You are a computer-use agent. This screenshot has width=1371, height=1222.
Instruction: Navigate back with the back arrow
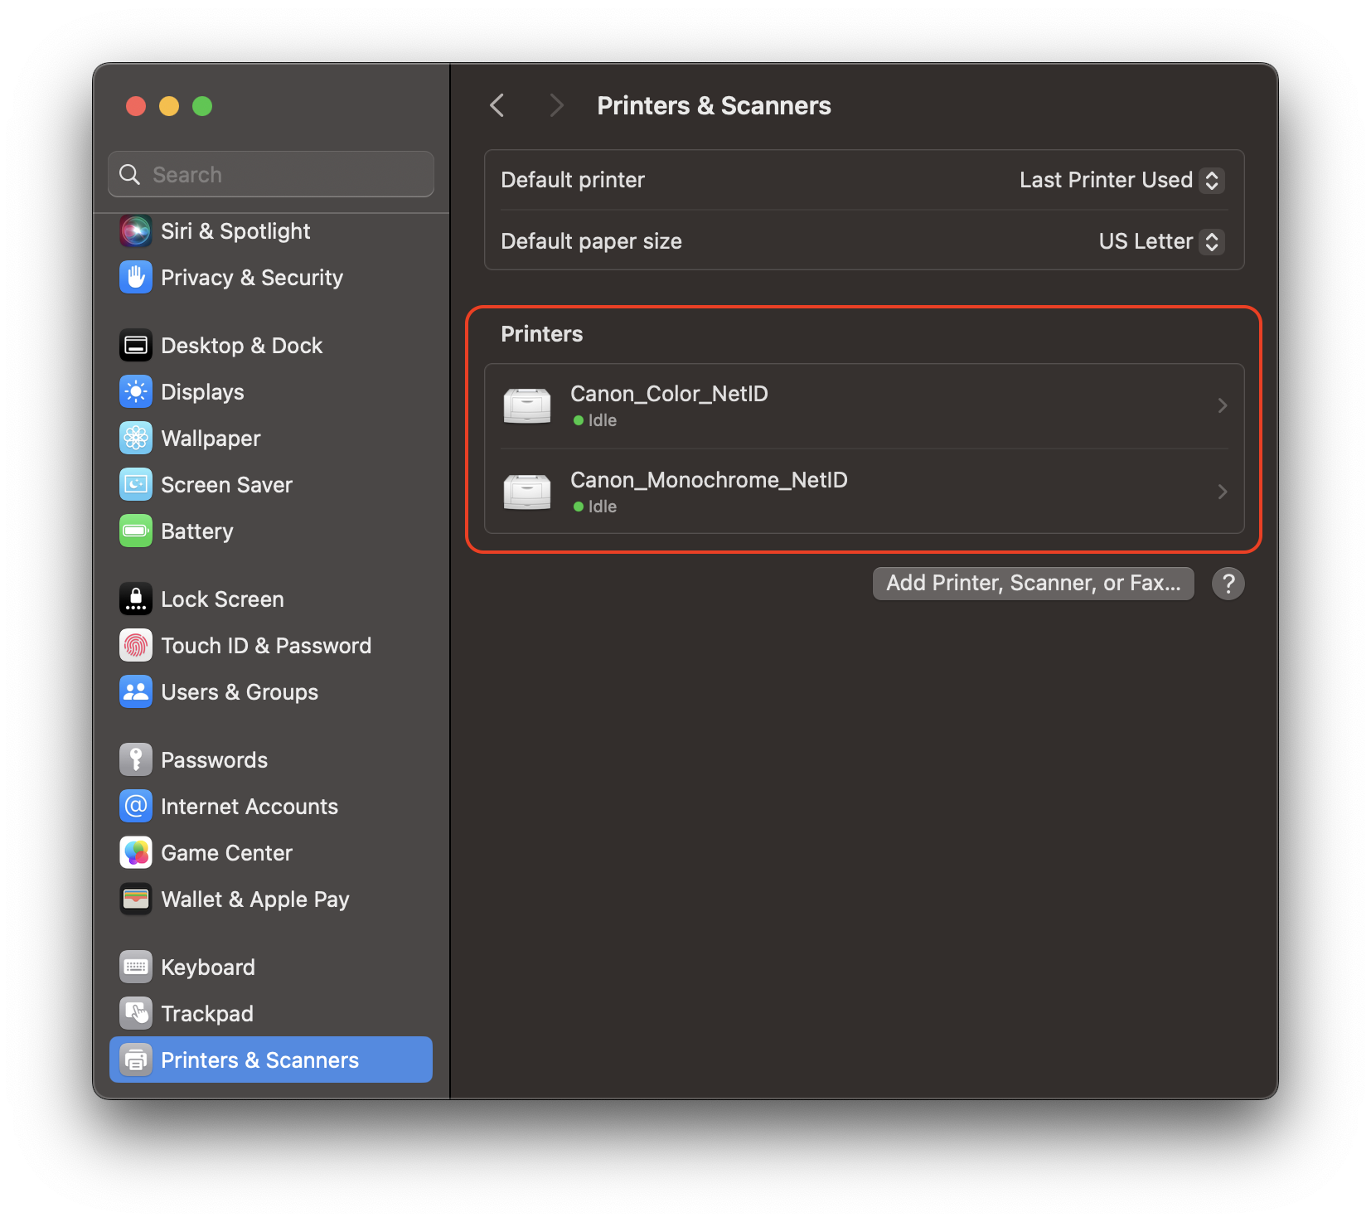pos(497,105)
